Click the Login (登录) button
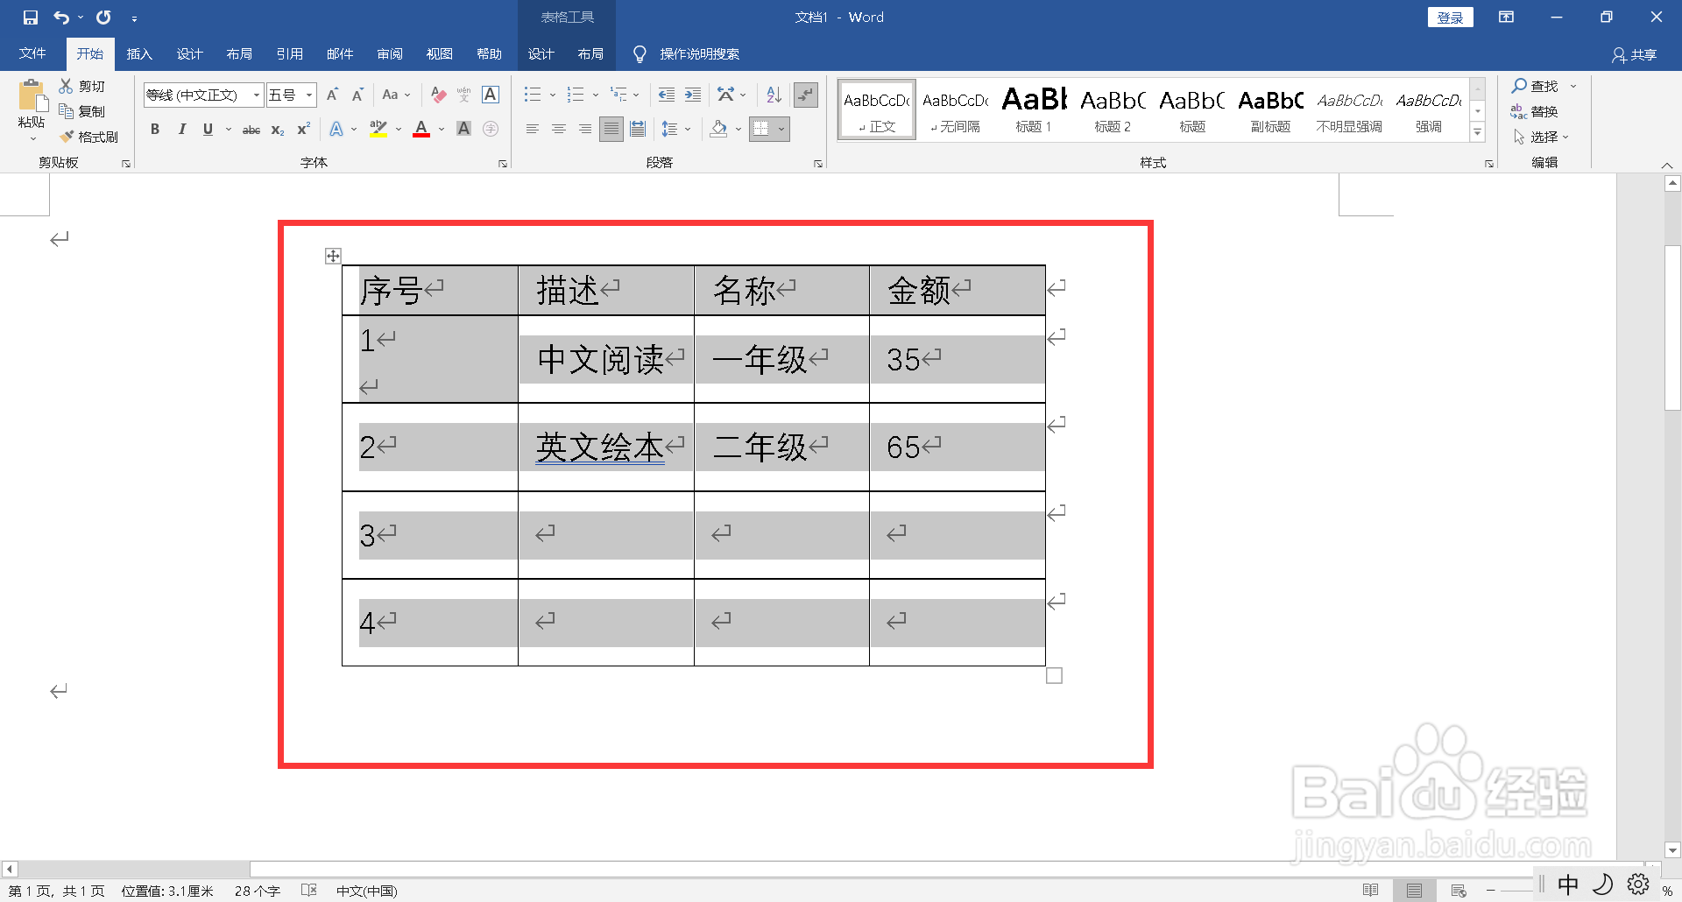 tap(1451, 18)
